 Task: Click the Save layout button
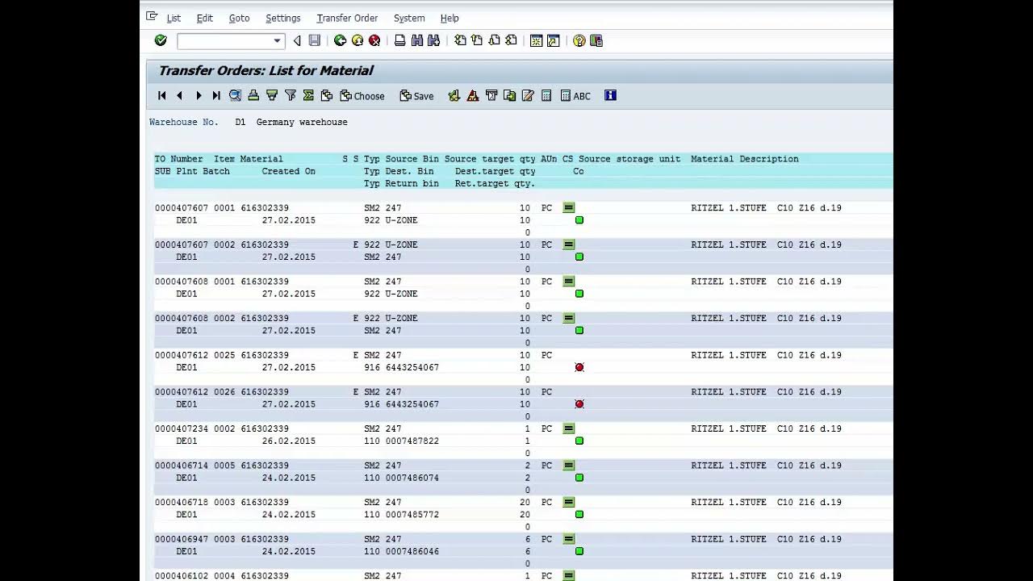(x=417, y=95)
